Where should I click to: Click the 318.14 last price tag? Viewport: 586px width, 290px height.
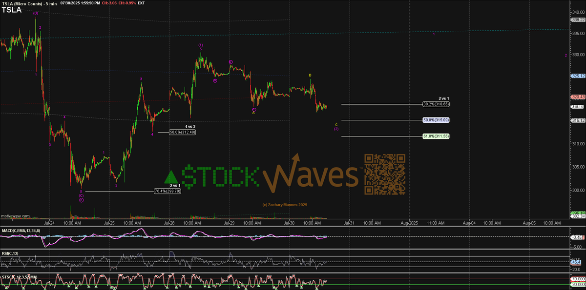578,106
